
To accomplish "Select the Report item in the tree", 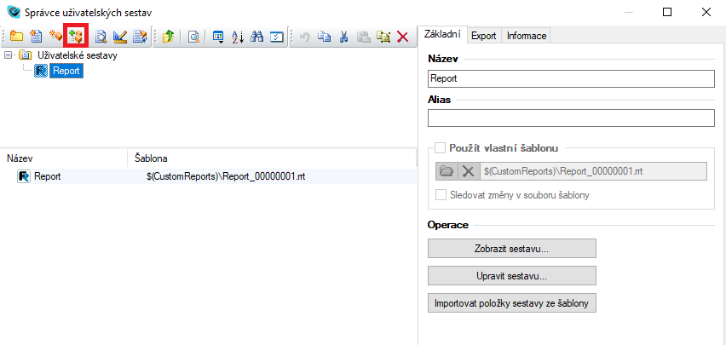I will coord(66,72).
